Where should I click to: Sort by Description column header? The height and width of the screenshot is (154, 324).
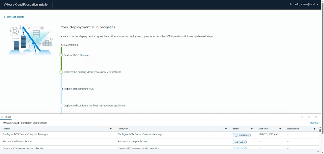coord(123,129)
